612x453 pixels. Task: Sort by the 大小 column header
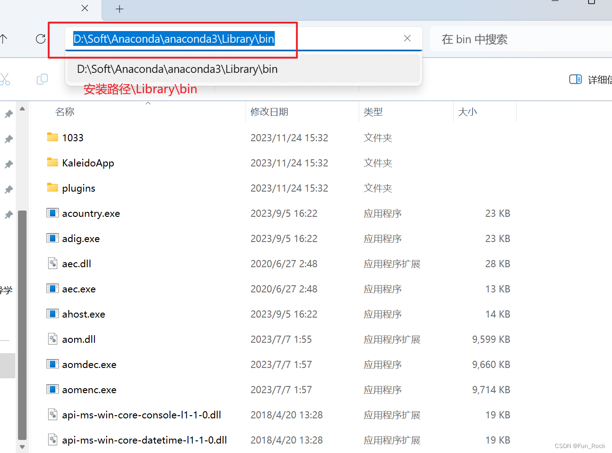click(468, 112)
